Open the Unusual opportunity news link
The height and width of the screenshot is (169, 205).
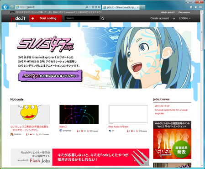pyautogui.click(x=171, y=111)
